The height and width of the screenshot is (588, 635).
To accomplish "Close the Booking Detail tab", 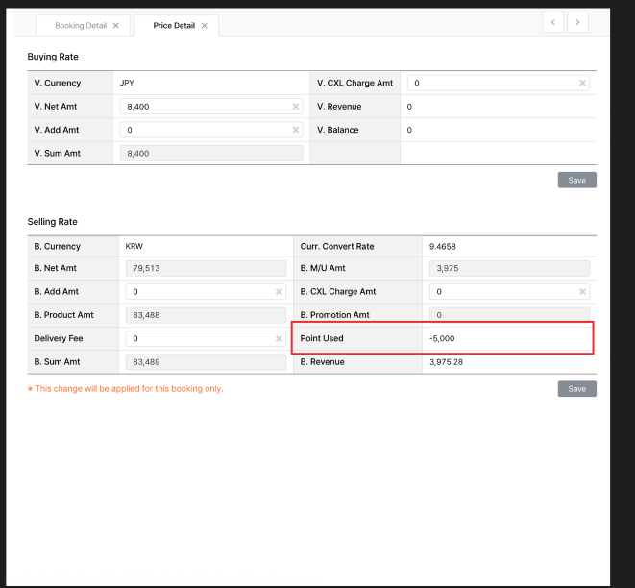I will click(116, 26).
